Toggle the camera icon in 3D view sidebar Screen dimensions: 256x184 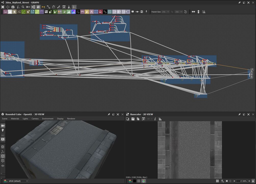(x=3, y=126)
